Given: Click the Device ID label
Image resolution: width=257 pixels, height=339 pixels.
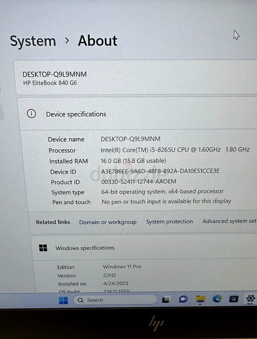Looking at the screenshot, I should 63,172.
